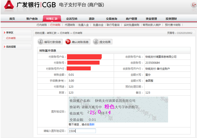Go to 批量出金 submenu
Viewport: 197px width, 138px height.
pyautogui.click(x=98, y=25)
